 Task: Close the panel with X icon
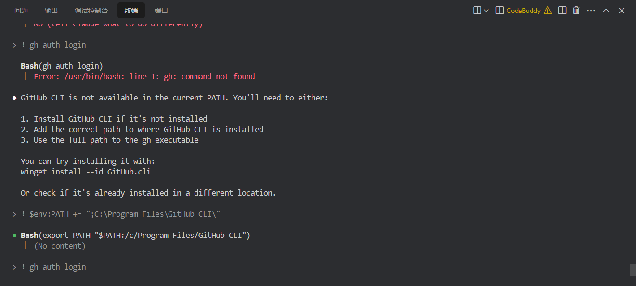click(622, 11)
